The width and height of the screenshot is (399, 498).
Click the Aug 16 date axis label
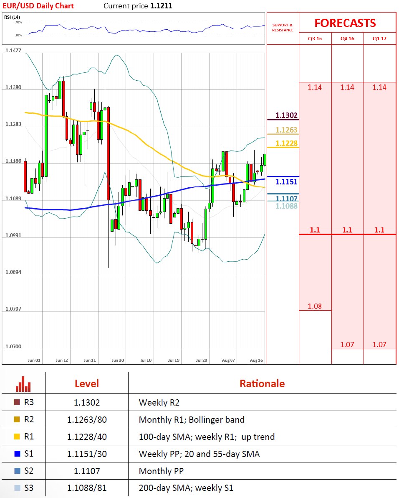coord(256,360)
